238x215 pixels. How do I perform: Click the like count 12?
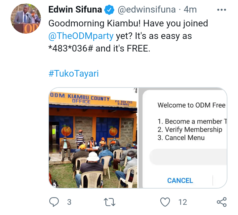pyautogui.click(x=182, y=202)
